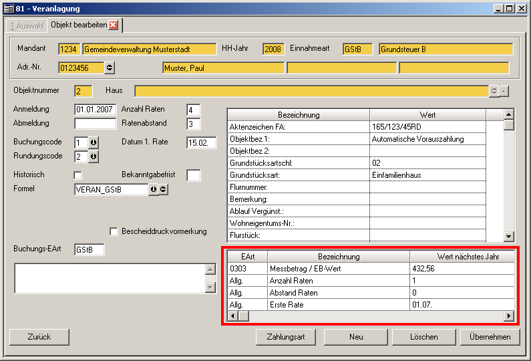Enable the Bescheiddruckvormerkung checkbox
Viewport: 531px width, 361px height.
tap(114, 232)
